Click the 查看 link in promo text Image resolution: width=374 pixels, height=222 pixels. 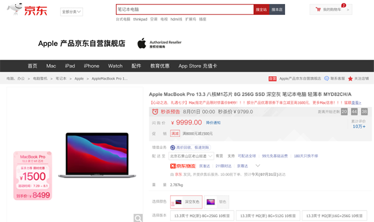point(356,103)
